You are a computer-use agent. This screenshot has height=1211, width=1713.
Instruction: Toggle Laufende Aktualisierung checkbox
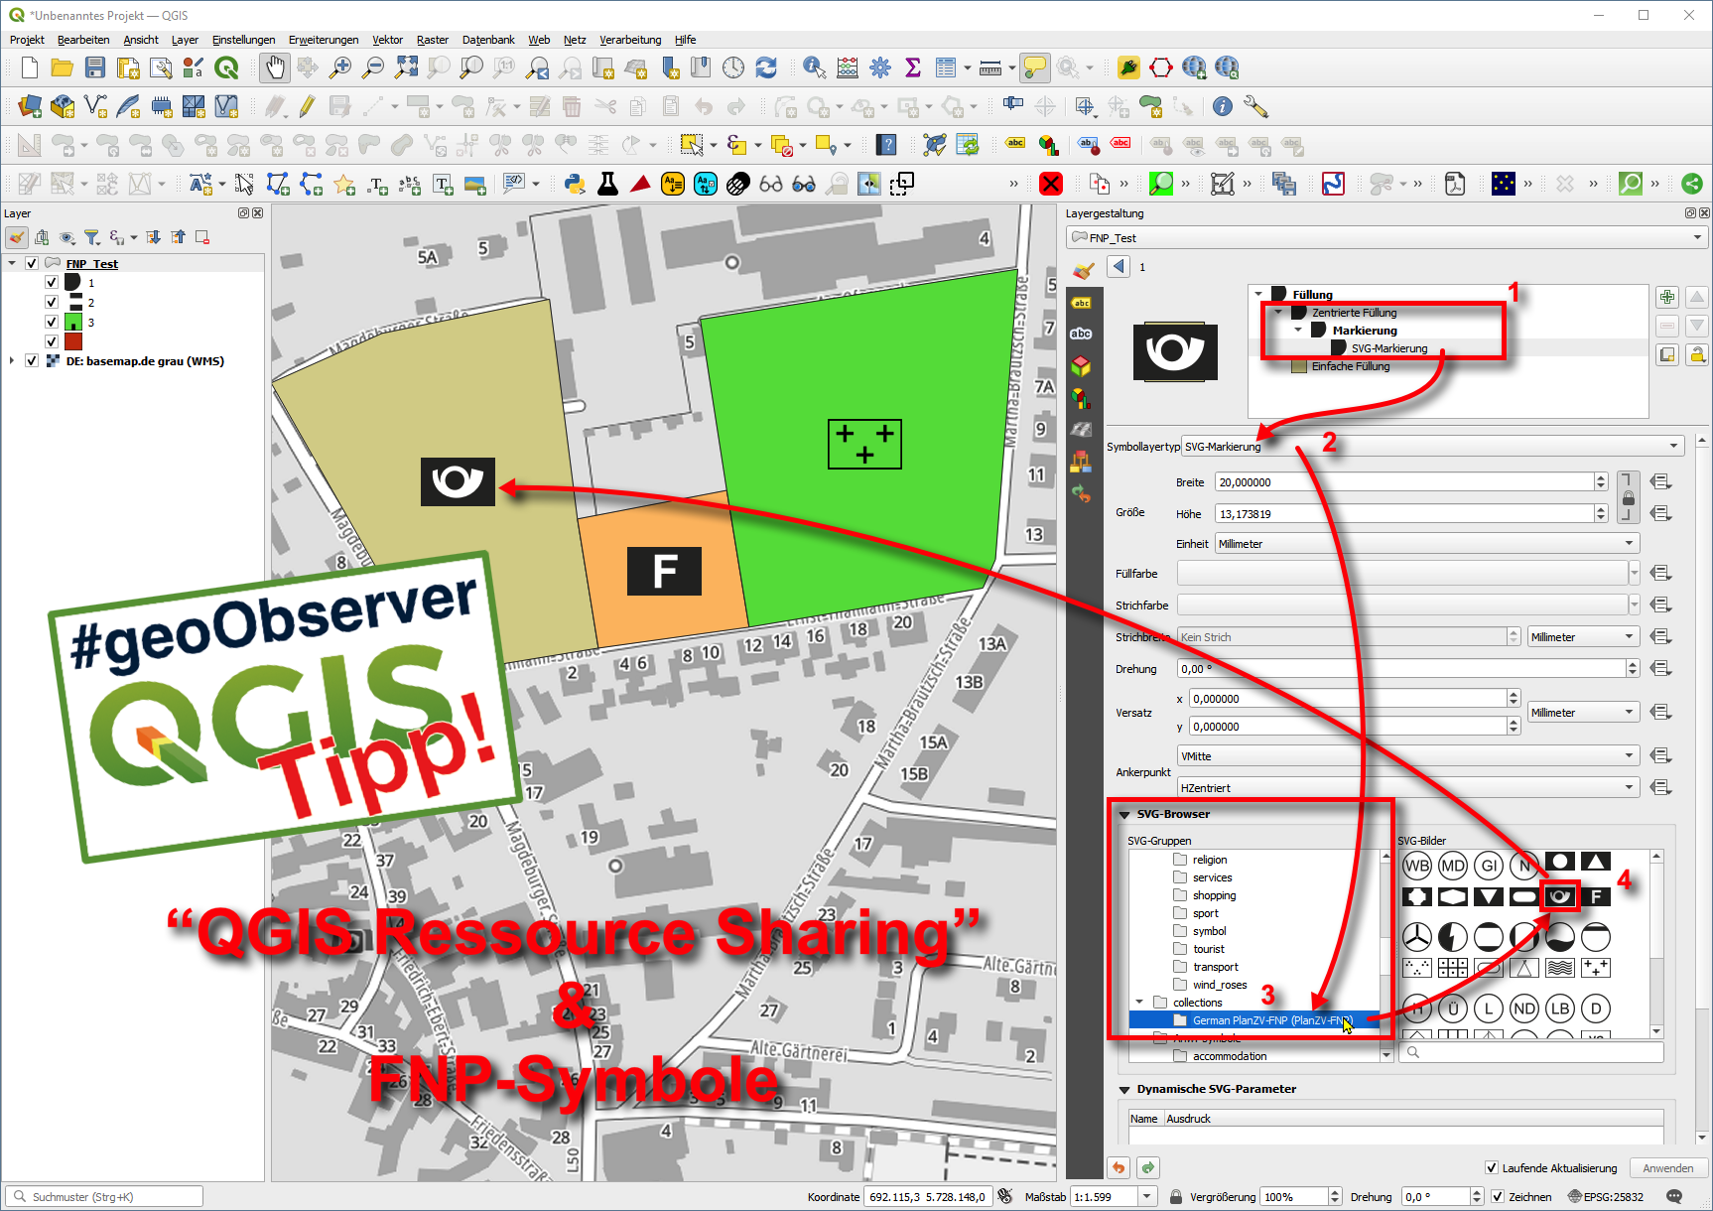click(x=1492, y=1168)
